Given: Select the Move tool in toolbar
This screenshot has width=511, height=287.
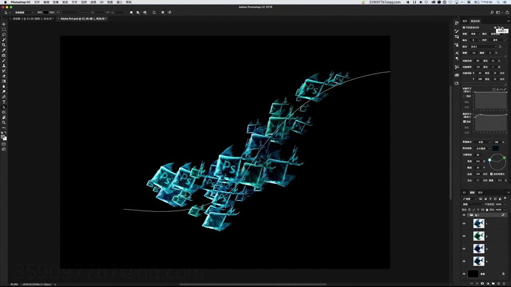Looking at the screenshot, I should coord(4,24).
